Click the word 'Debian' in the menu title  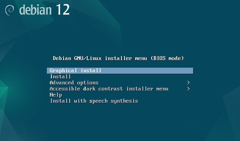[62, 59]
